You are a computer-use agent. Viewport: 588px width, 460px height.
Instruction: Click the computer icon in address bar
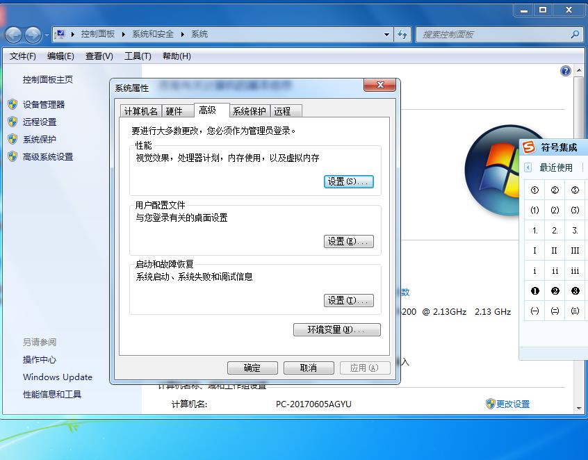(60, 35)
